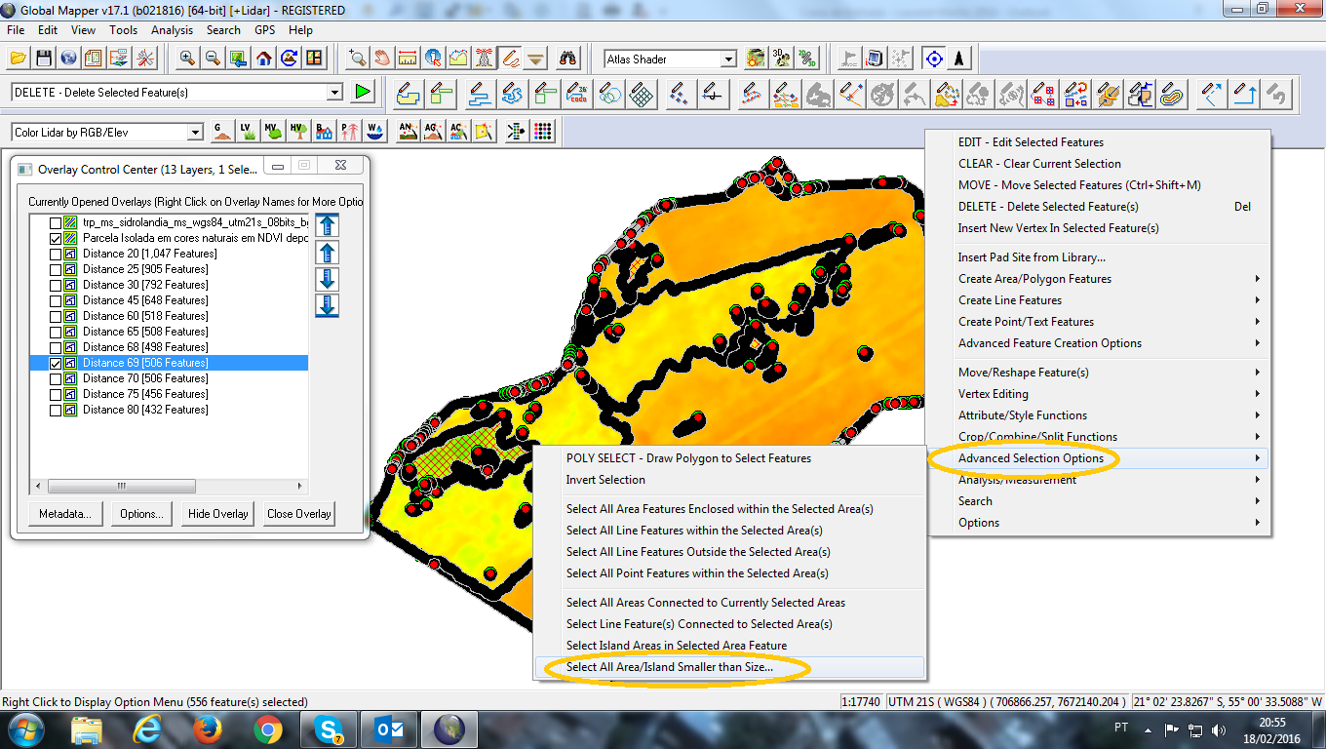Screen dimensions: 1326x749
Task: Click the Hide Overlay button
Action: click(x=218, y=514)
